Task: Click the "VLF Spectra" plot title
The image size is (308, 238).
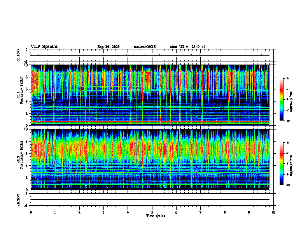Action: coord(44,47)
